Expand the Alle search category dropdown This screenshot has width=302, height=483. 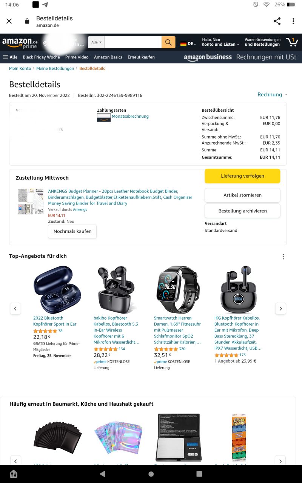(96, 42)
